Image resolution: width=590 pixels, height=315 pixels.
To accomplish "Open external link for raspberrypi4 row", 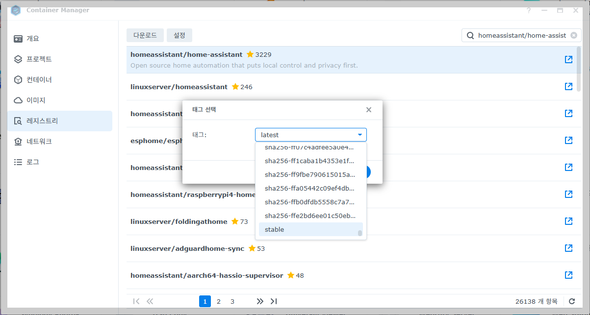I will tap(568, 194).
